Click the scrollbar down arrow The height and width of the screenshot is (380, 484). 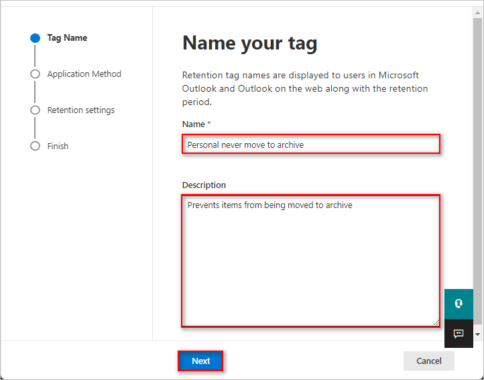click(477, 335)
